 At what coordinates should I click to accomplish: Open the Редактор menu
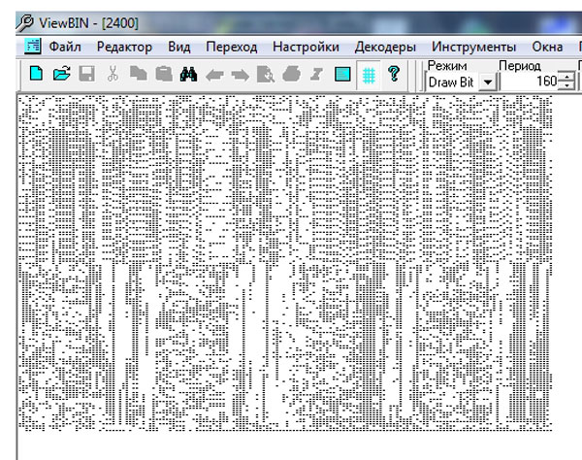pos(124,47)
